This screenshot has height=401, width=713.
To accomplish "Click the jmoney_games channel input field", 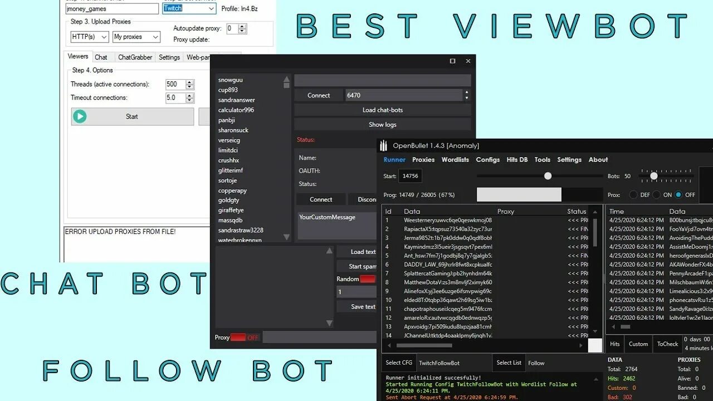I will tap(112, 9).
